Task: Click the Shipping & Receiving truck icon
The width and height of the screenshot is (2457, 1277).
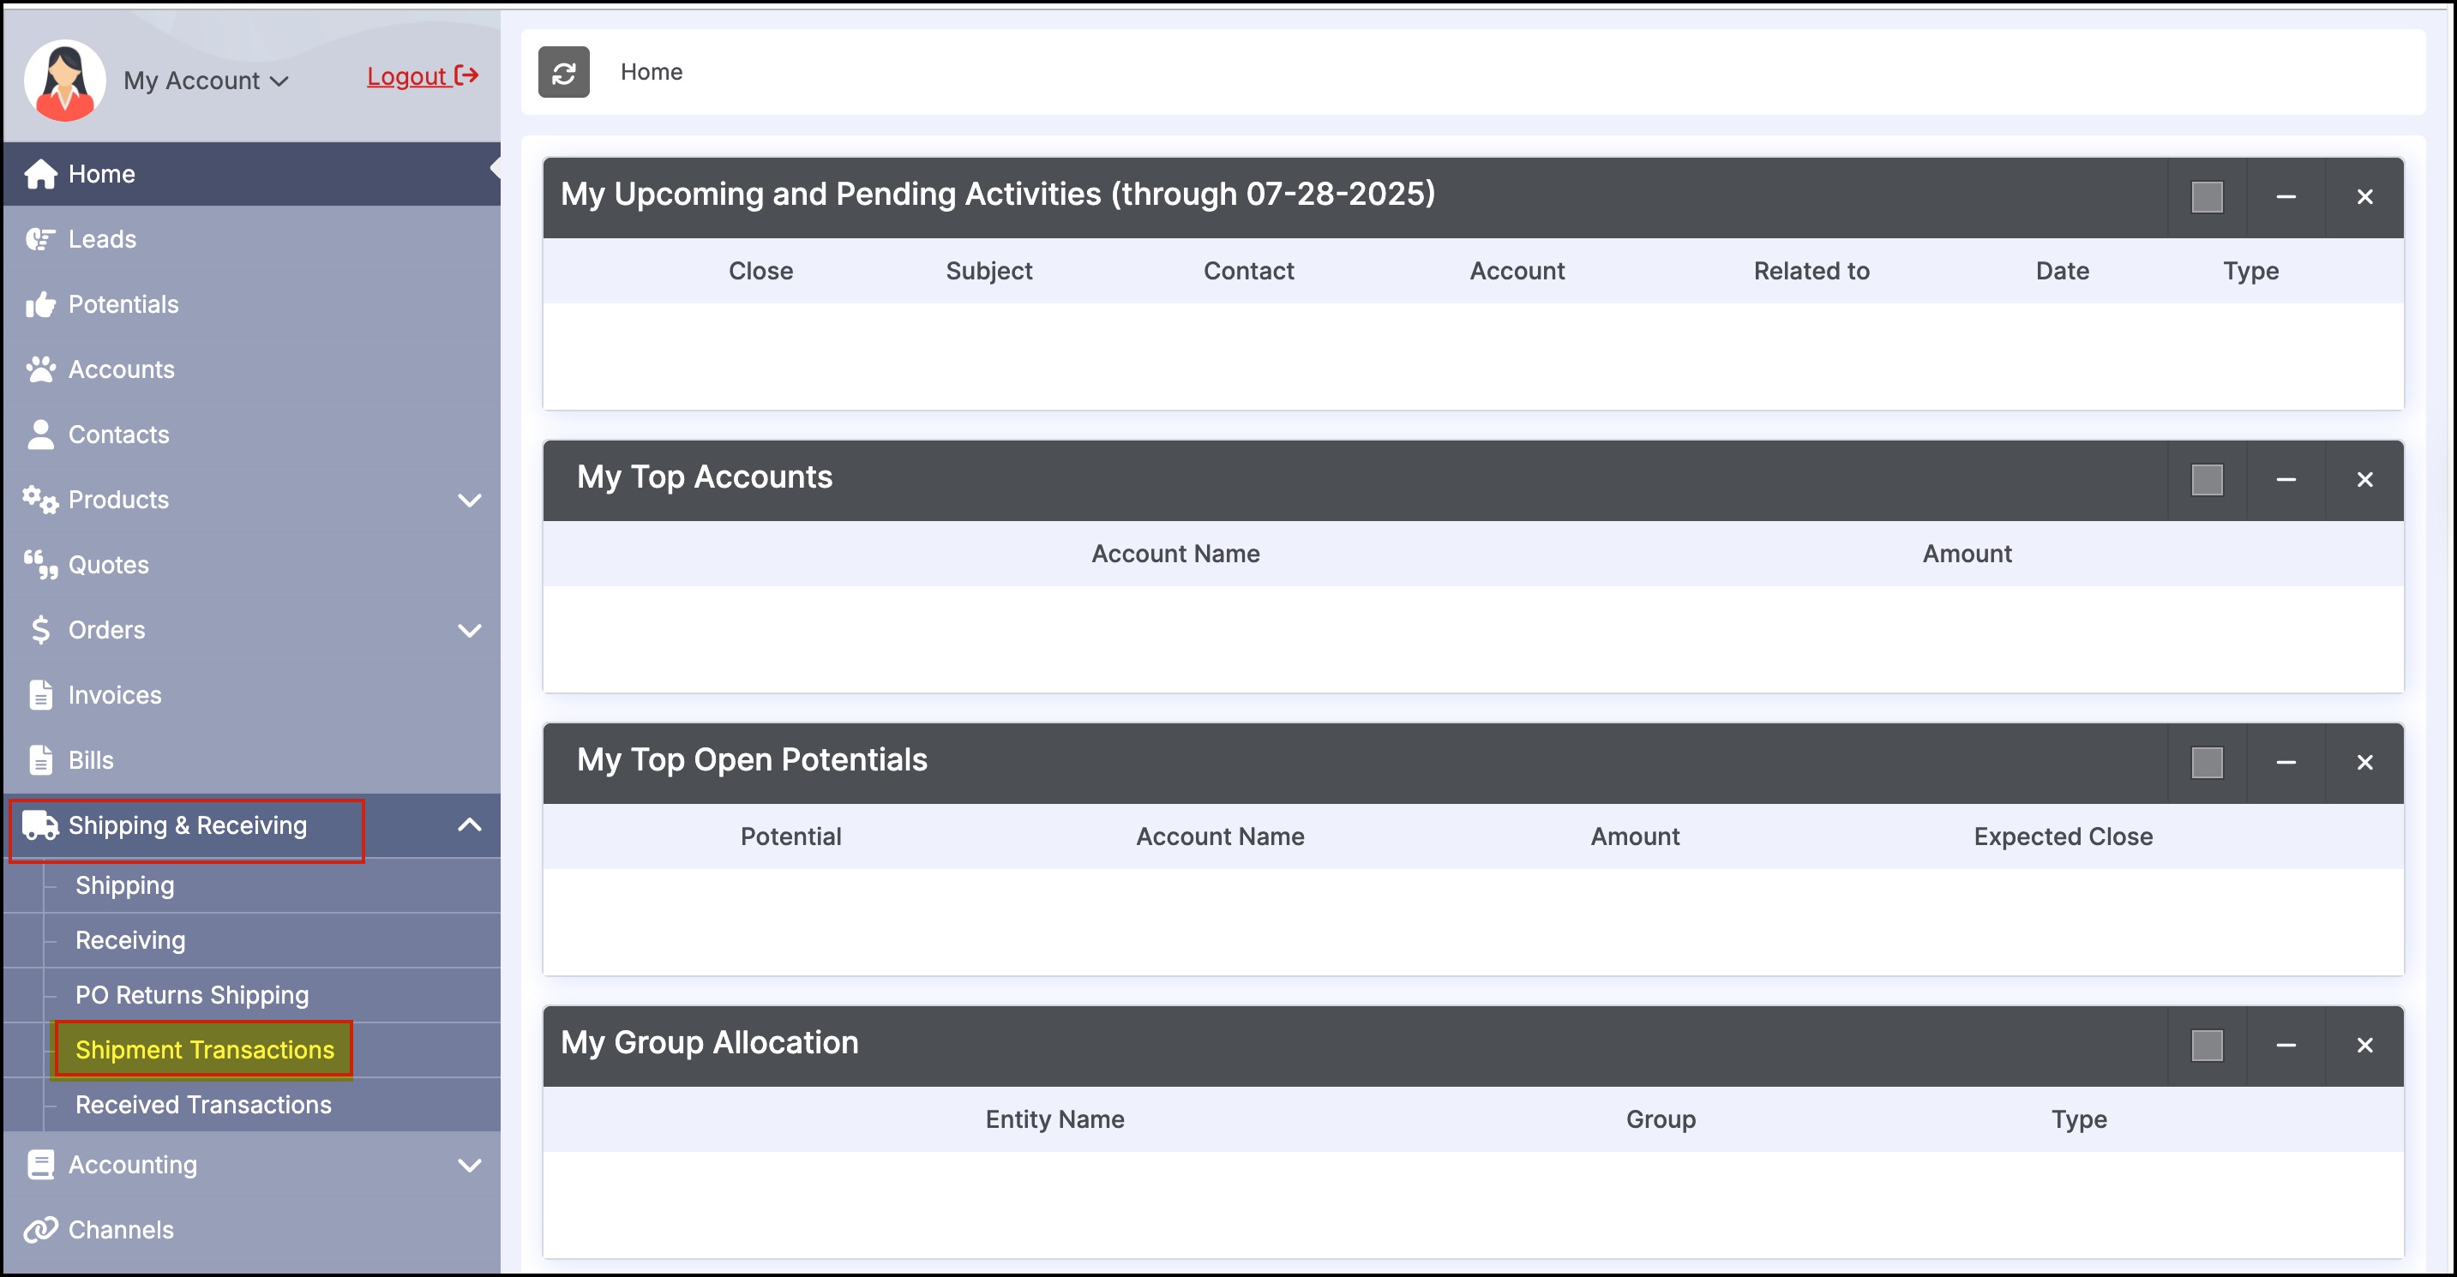Action: pyautogui.click(x=40, y=825)
